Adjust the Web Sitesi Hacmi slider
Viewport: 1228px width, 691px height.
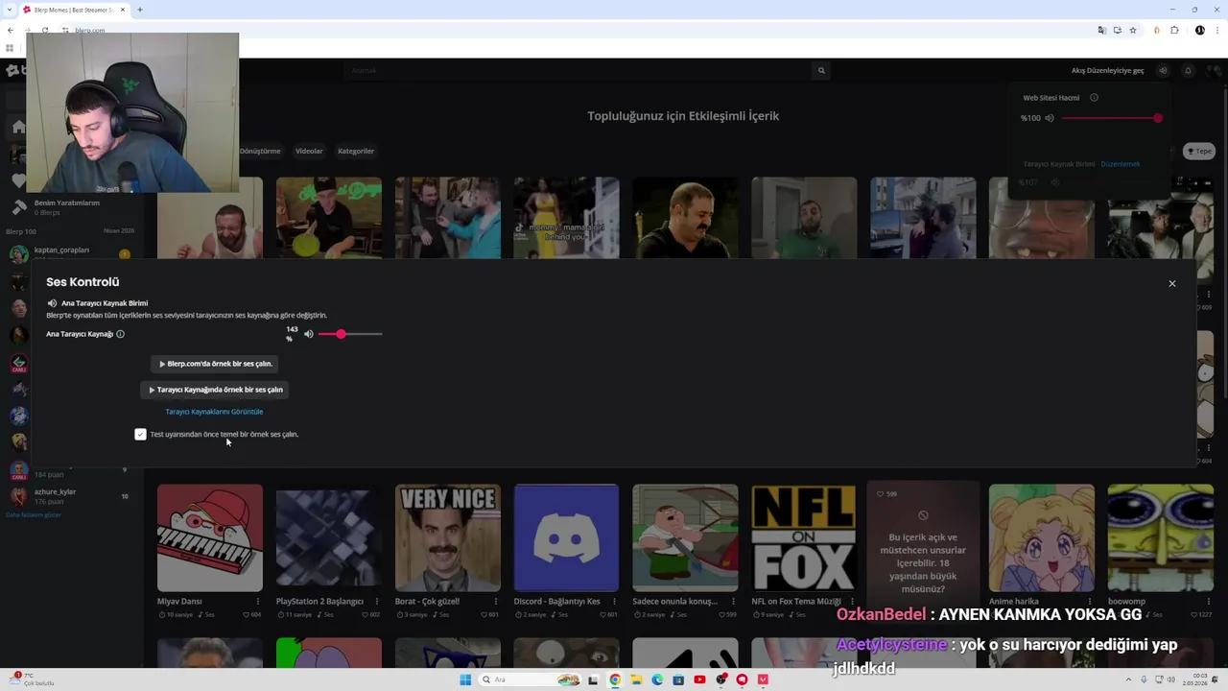(x=1111, y=118)
